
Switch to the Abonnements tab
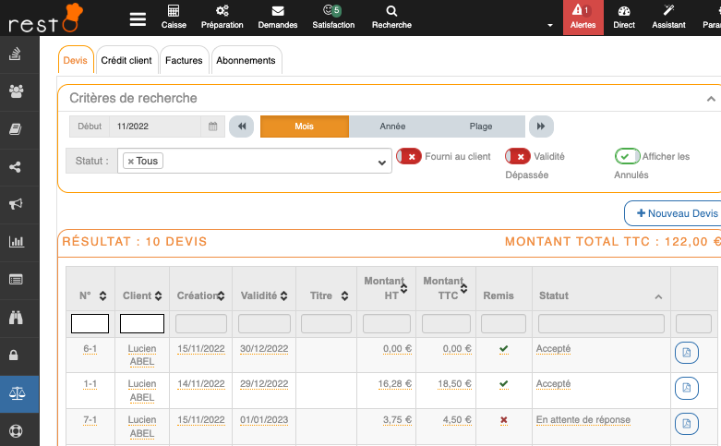pyautogui.click(x=246, y=60)
